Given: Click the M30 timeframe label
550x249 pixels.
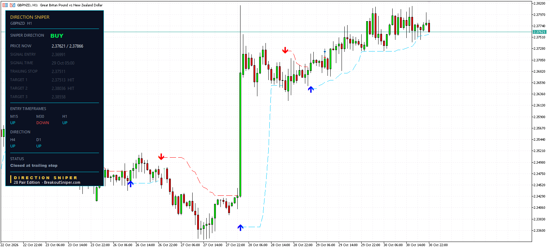Looking at the screenshot, I should point(40,116).
